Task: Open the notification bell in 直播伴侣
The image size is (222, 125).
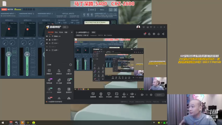Action: coord(158,34)
